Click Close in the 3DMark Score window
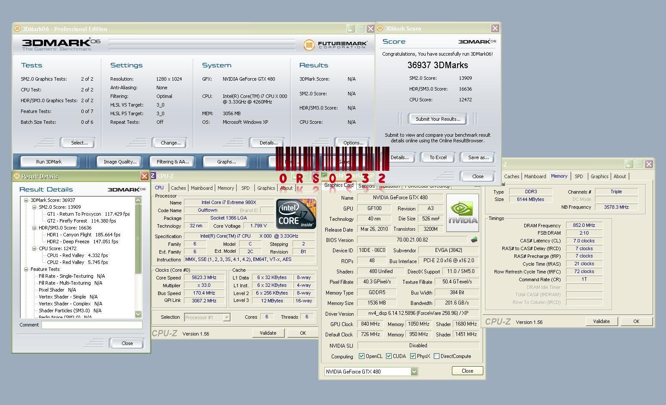 478,176
